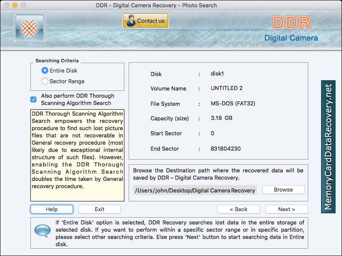Screen dimensions: 342x256
Task: Click the Digital Camera branding text
Action: point(292,38)
